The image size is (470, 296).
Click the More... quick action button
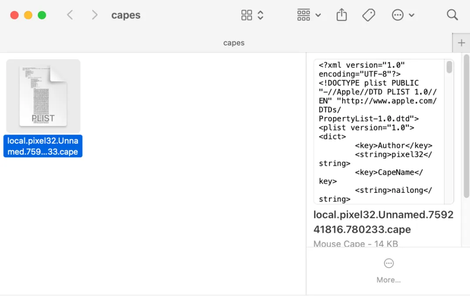coord(389,271)
